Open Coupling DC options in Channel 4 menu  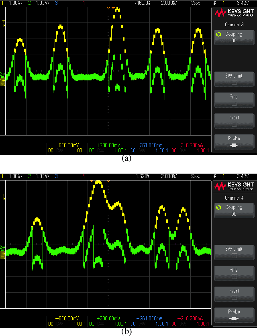(234, 211)
